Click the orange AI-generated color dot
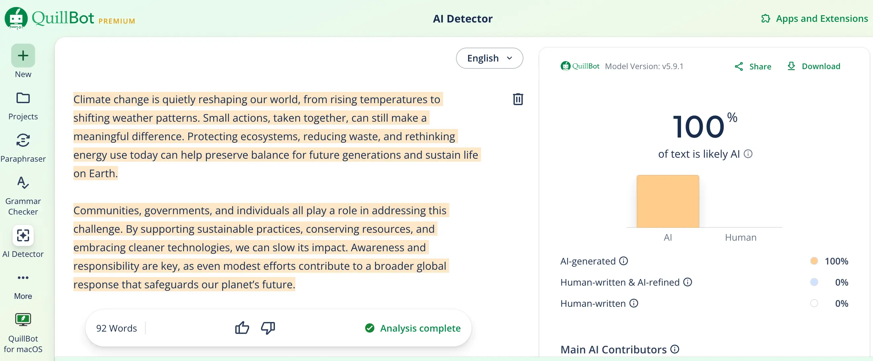Image resolution: width=873 pixels, height=361 pixels. [814, 261]
